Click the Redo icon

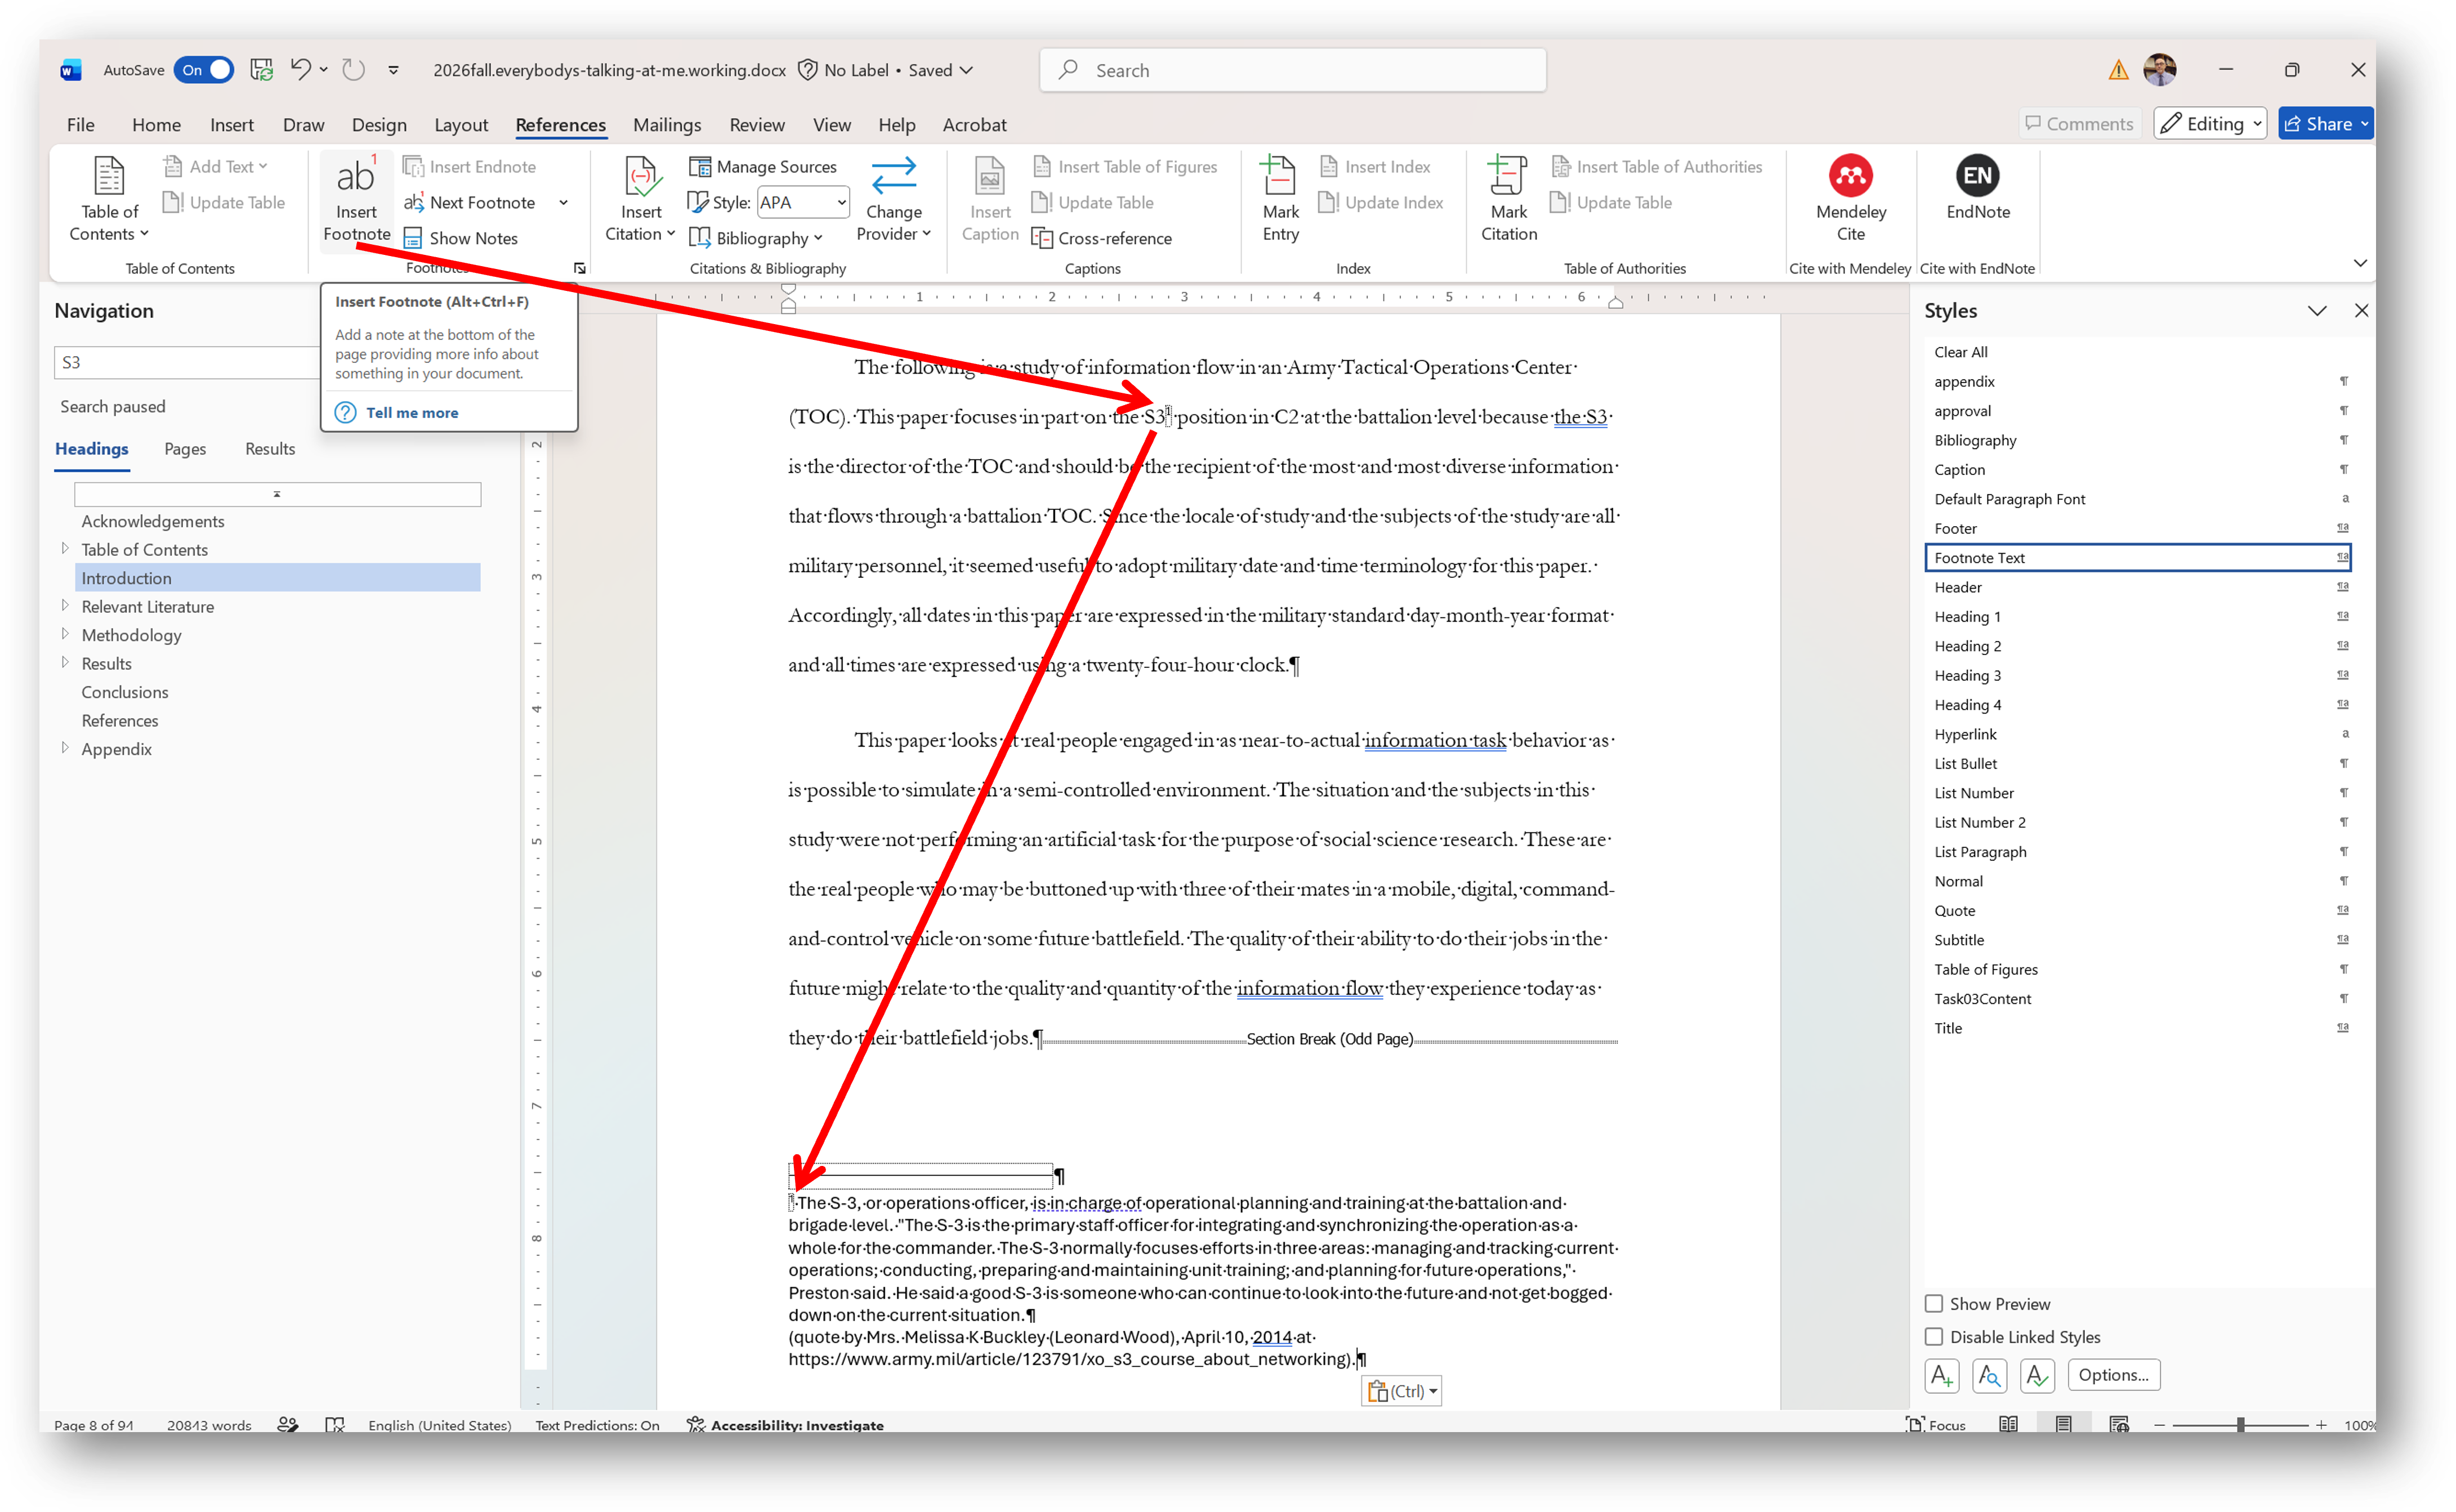point(353,70)
